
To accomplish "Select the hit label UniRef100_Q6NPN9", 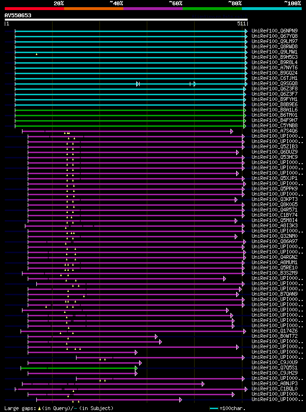I will (x=274, y=31).
